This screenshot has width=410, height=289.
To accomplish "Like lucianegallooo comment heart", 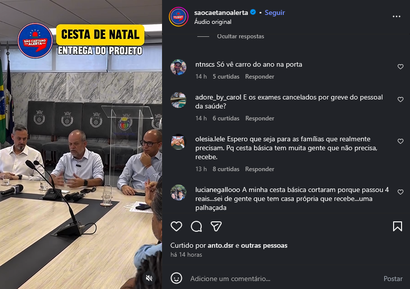I will (x=401, y=192).
